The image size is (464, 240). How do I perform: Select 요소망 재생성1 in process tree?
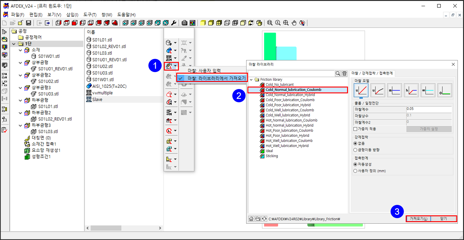point(46,150)
